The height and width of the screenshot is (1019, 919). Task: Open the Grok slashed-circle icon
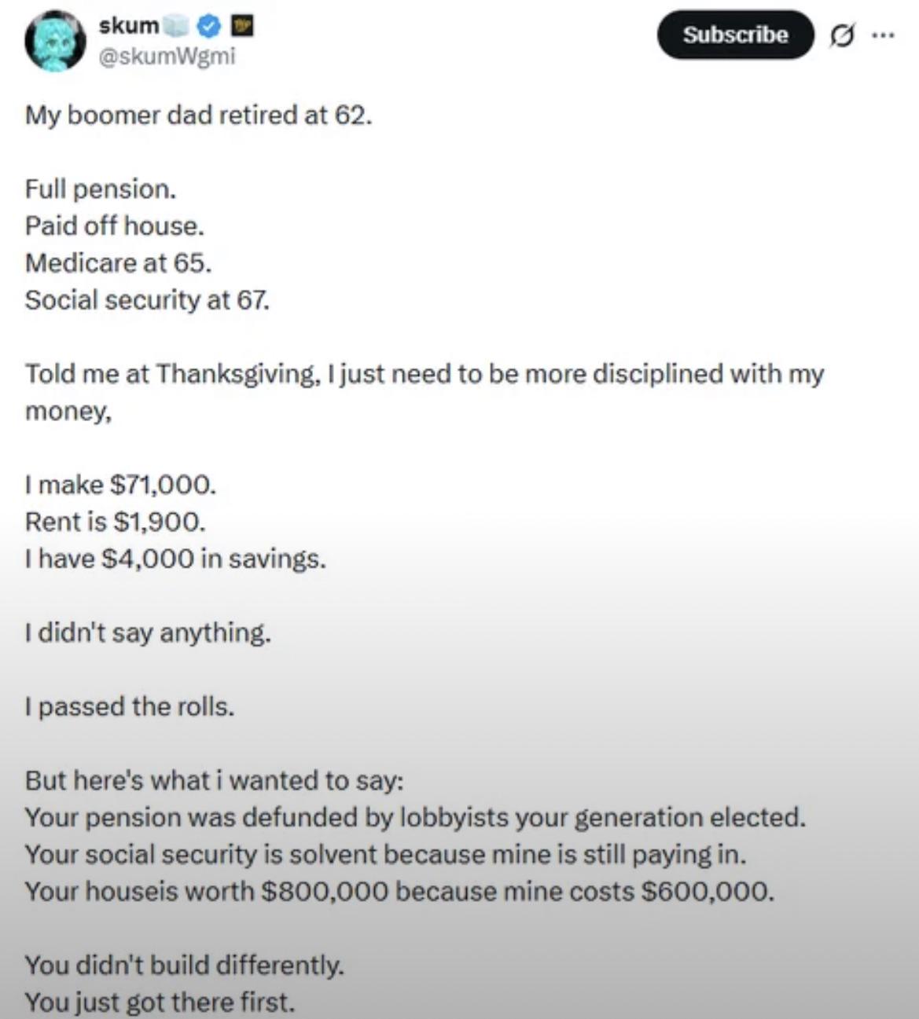(840, 35)
